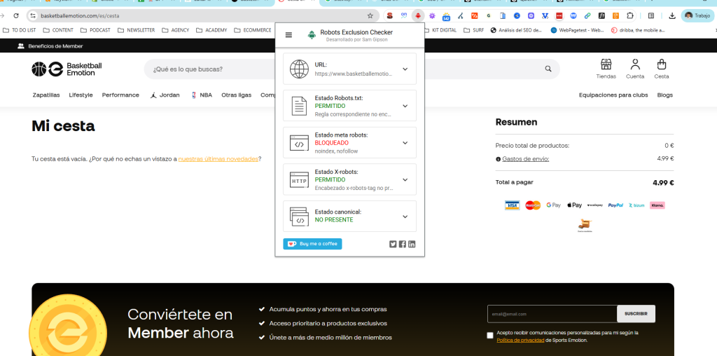717x356 pixels.
Task: Expand the Estado Robots.txt section
Action: (405, 106)
